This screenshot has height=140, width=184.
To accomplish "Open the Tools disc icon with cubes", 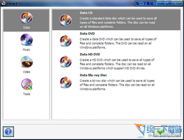I will [27, 84].
